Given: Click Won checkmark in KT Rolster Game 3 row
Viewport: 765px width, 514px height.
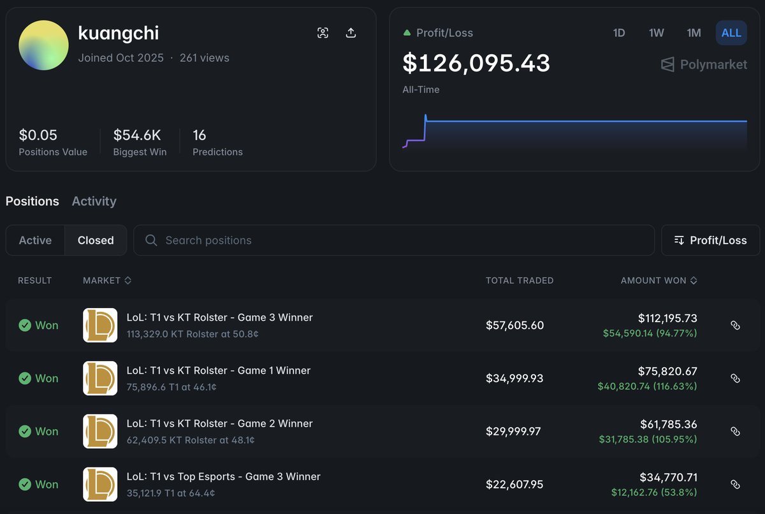Looking at the screenshot, I should click(25, 325).
